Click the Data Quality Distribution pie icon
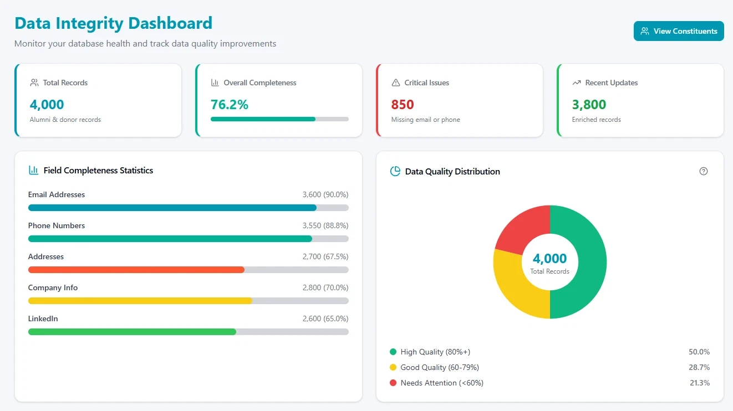Viewport: 733px width, 411px height. pyautogui.click(x=394, y=171)
